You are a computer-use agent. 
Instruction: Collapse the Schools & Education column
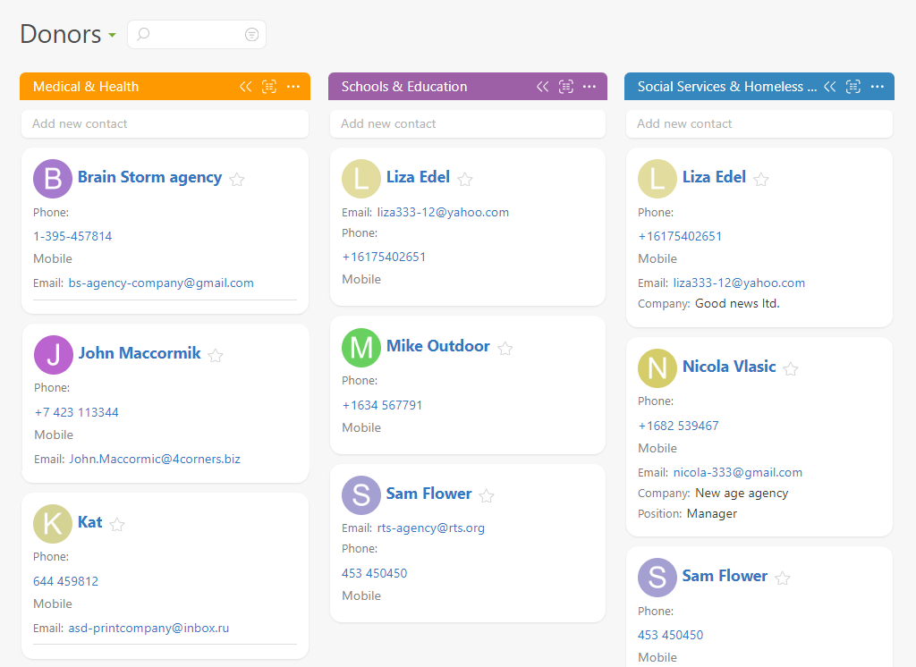(x=542, y=87)
